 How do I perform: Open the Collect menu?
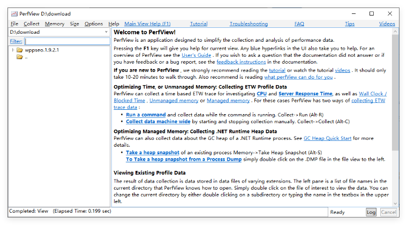click(32, 24)
